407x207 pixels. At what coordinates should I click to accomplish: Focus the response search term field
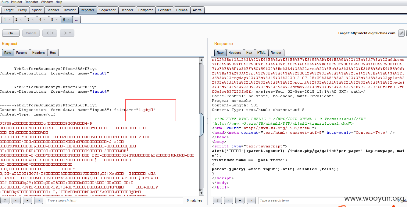click(327, 200)
